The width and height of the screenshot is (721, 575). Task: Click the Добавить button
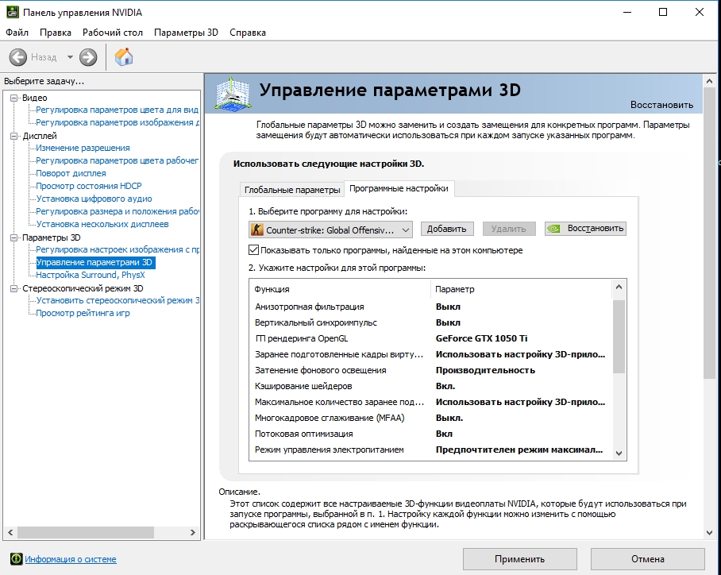(x=446, y=229)
